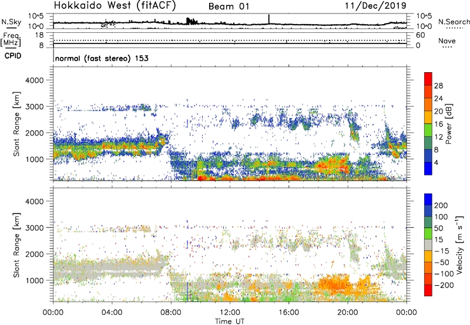Click the "-50" velocity colorbar label

(442, 262)
